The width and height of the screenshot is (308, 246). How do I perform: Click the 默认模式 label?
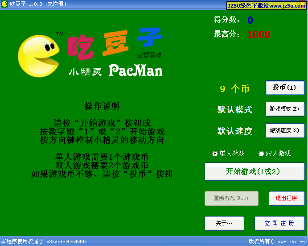click(235, 110)
